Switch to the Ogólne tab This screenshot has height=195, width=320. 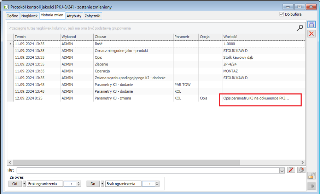(x=12, y=16)
